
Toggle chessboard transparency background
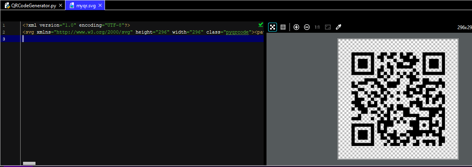pyautogui.click(x=273, y=27)
